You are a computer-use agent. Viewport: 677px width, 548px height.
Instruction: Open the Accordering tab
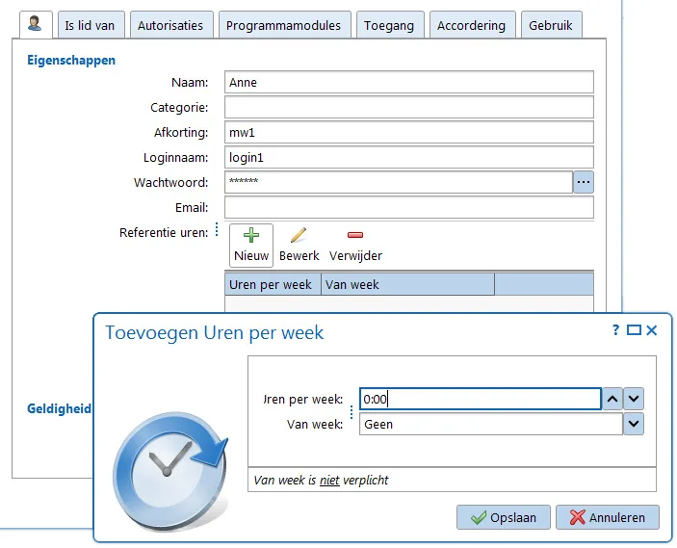coord(472,25)
